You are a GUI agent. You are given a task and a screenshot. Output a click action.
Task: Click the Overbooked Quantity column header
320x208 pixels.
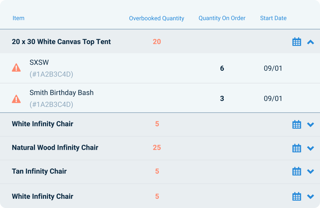(157, 18)
